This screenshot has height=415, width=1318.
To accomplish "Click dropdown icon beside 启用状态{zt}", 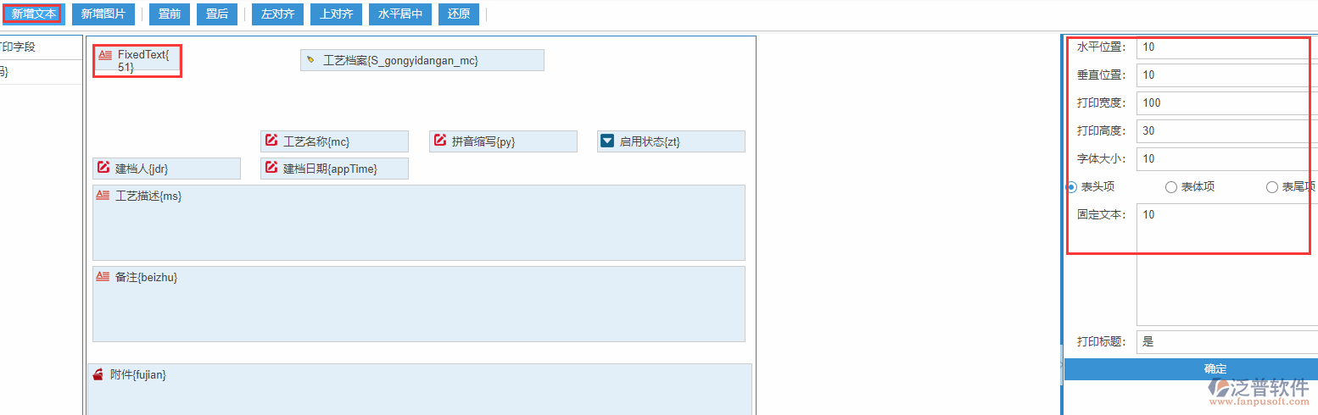I will pos(607,141).
